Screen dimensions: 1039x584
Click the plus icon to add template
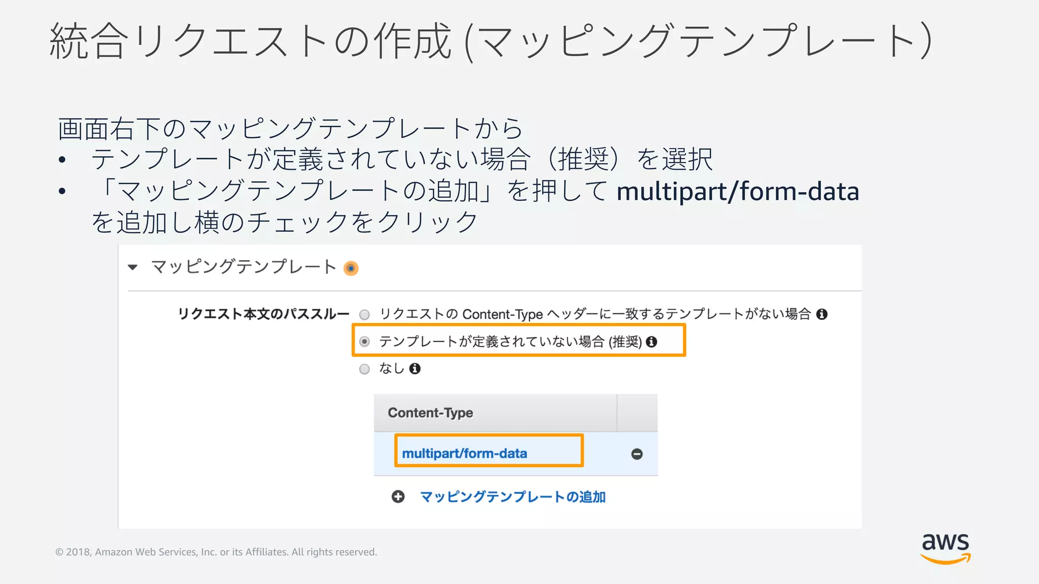(x=398, y=497)
